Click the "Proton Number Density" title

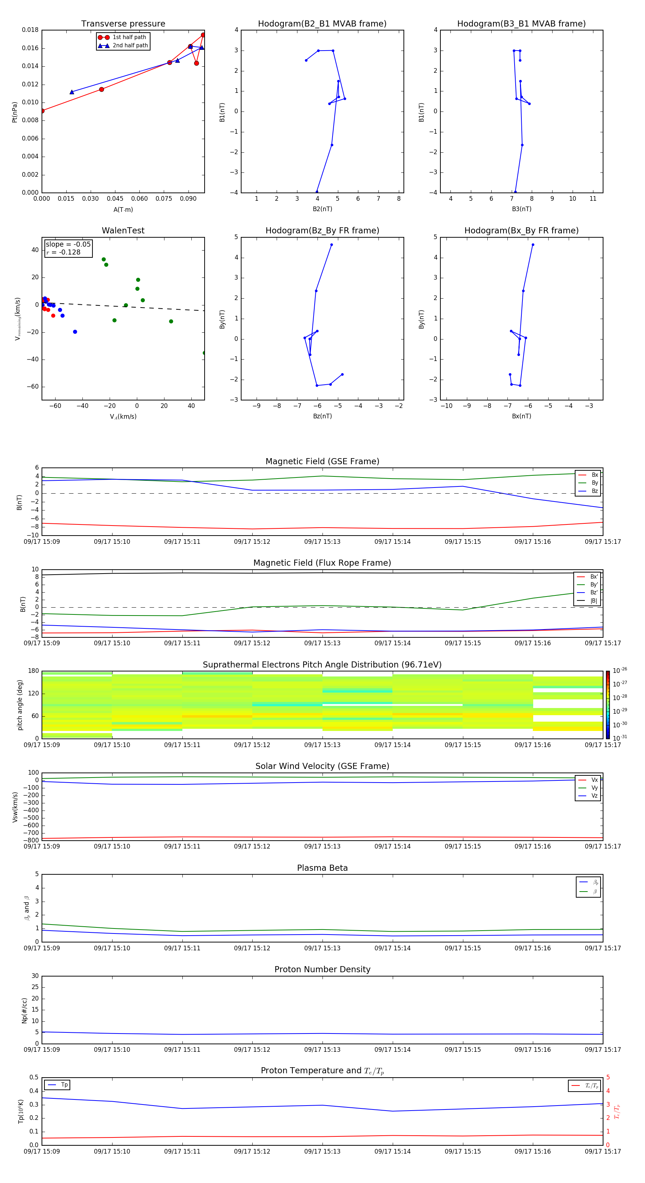322,969
